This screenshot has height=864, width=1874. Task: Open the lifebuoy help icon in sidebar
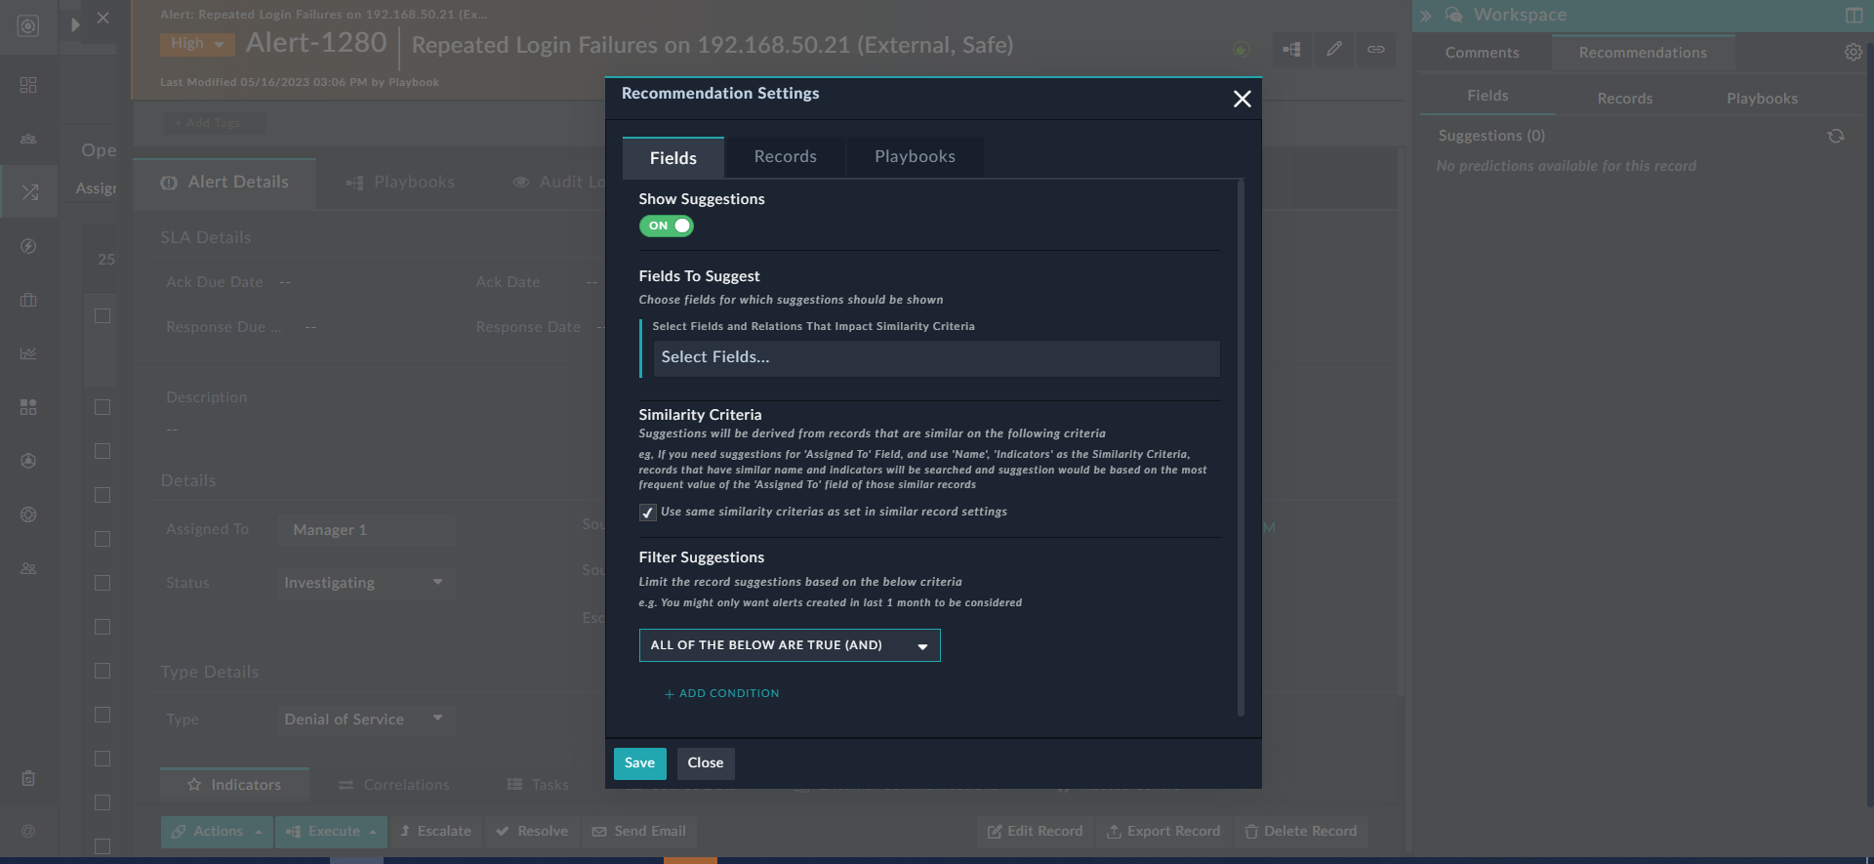[28, 514]
